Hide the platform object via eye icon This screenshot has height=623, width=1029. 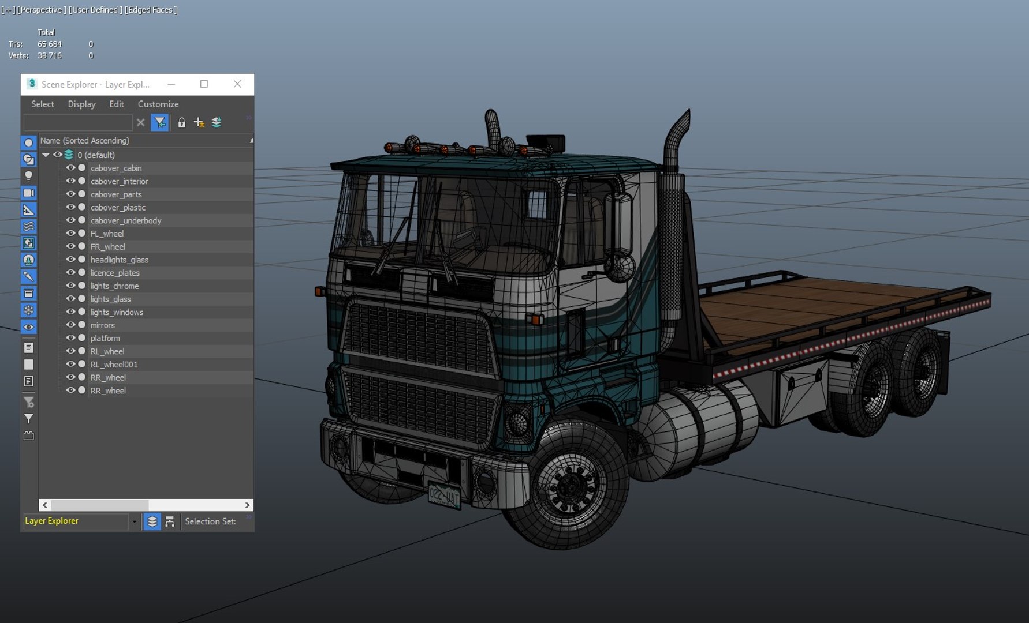[x=70, y=338]
